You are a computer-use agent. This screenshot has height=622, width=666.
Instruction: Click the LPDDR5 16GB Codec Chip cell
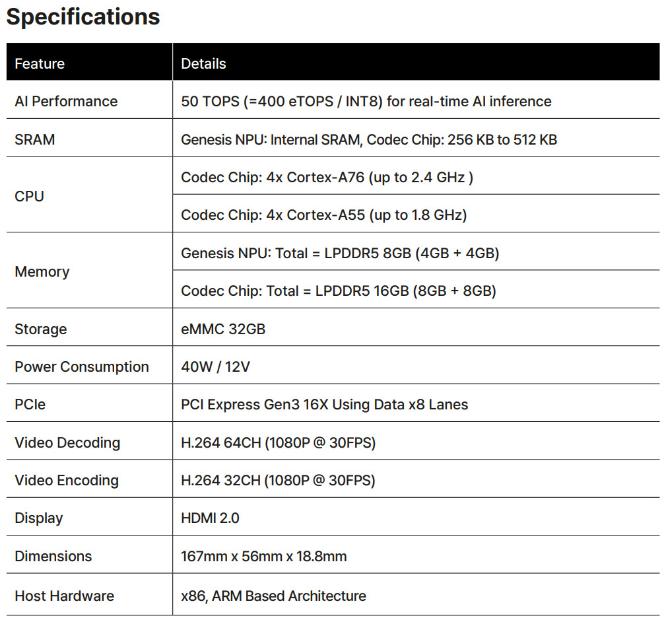338,291
